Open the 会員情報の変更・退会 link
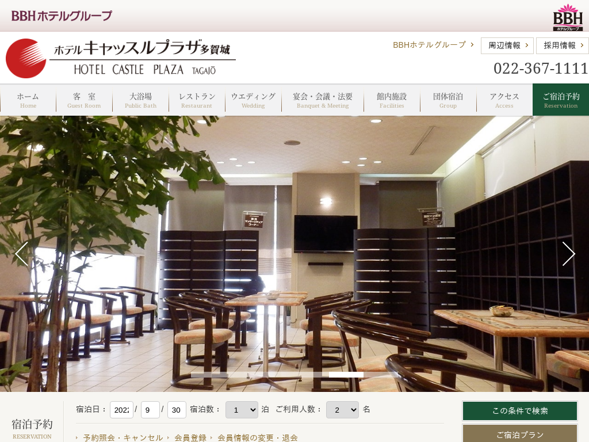 click(x=258, y=437)
